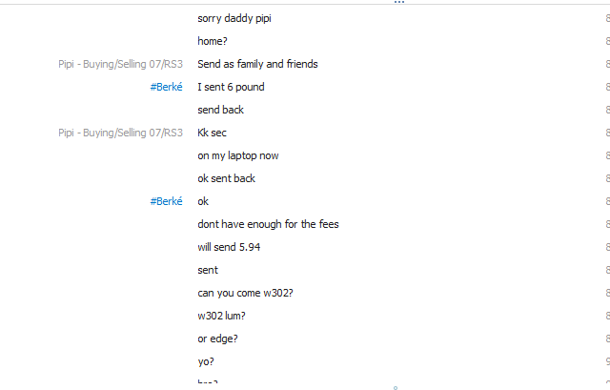
Task: Click the 'sorry daddy pipi' message
Action: click(x=234, y=19)
